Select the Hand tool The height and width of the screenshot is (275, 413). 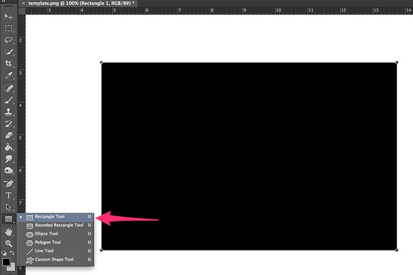coord(8,232)
